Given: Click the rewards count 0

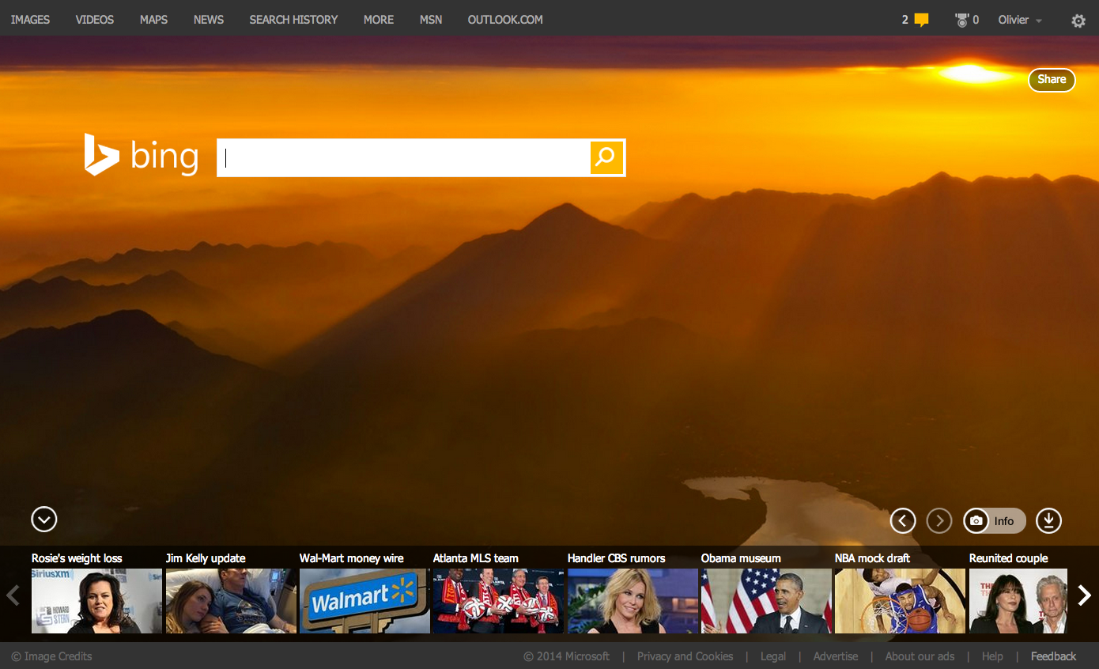Looking at the screenshot, I should click(x=976, y=20).
